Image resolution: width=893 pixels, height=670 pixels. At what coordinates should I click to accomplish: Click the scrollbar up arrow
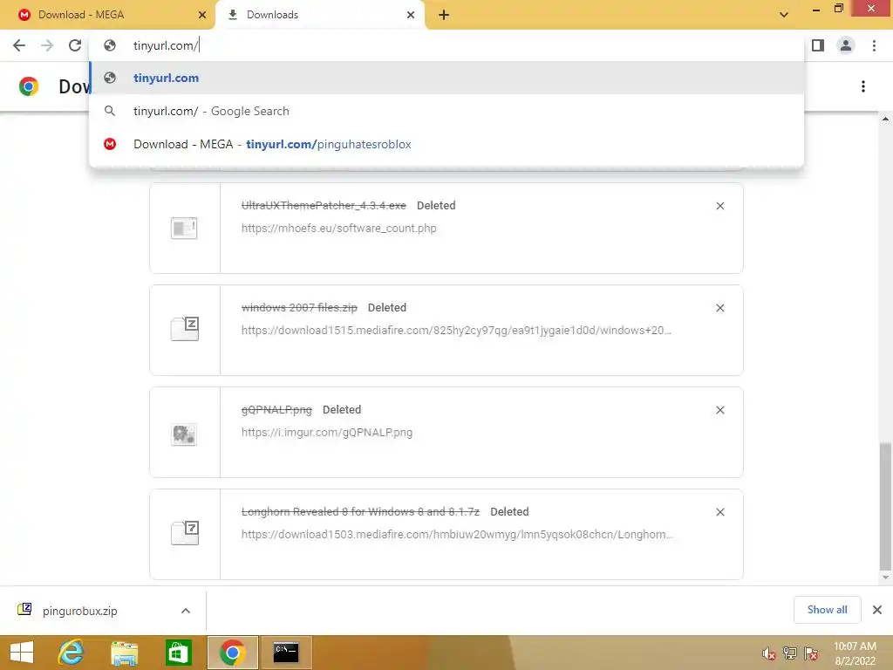click(885, 119)
